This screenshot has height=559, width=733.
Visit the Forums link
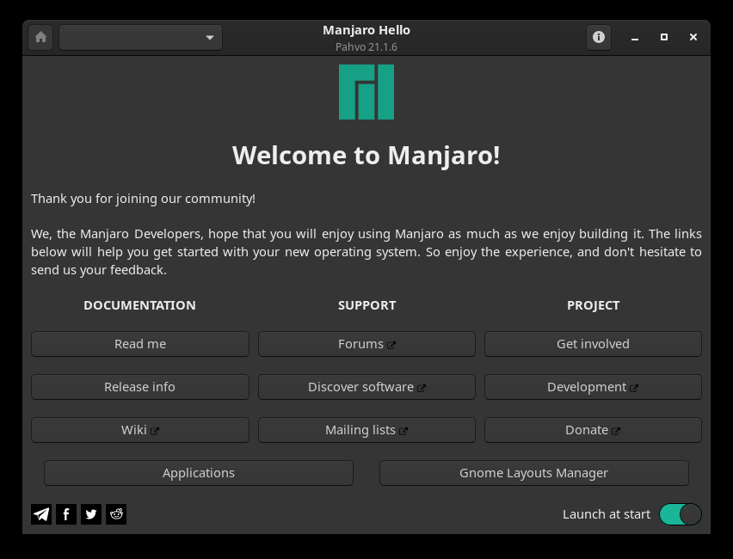367,344
